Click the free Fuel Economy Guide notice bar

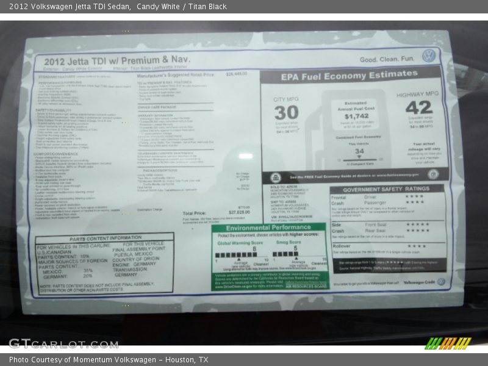tap(354, 176)
